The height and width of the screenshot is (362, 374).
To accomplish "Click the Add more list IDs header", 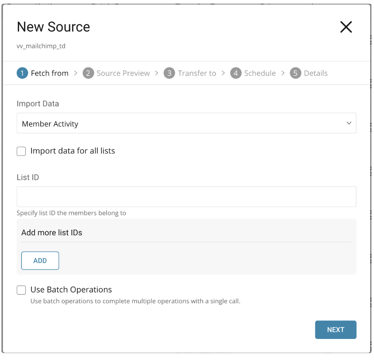I will tap(52, 233).
